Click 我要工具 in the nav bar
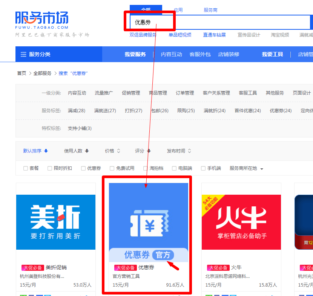313x296 pixels. (272, 54)
